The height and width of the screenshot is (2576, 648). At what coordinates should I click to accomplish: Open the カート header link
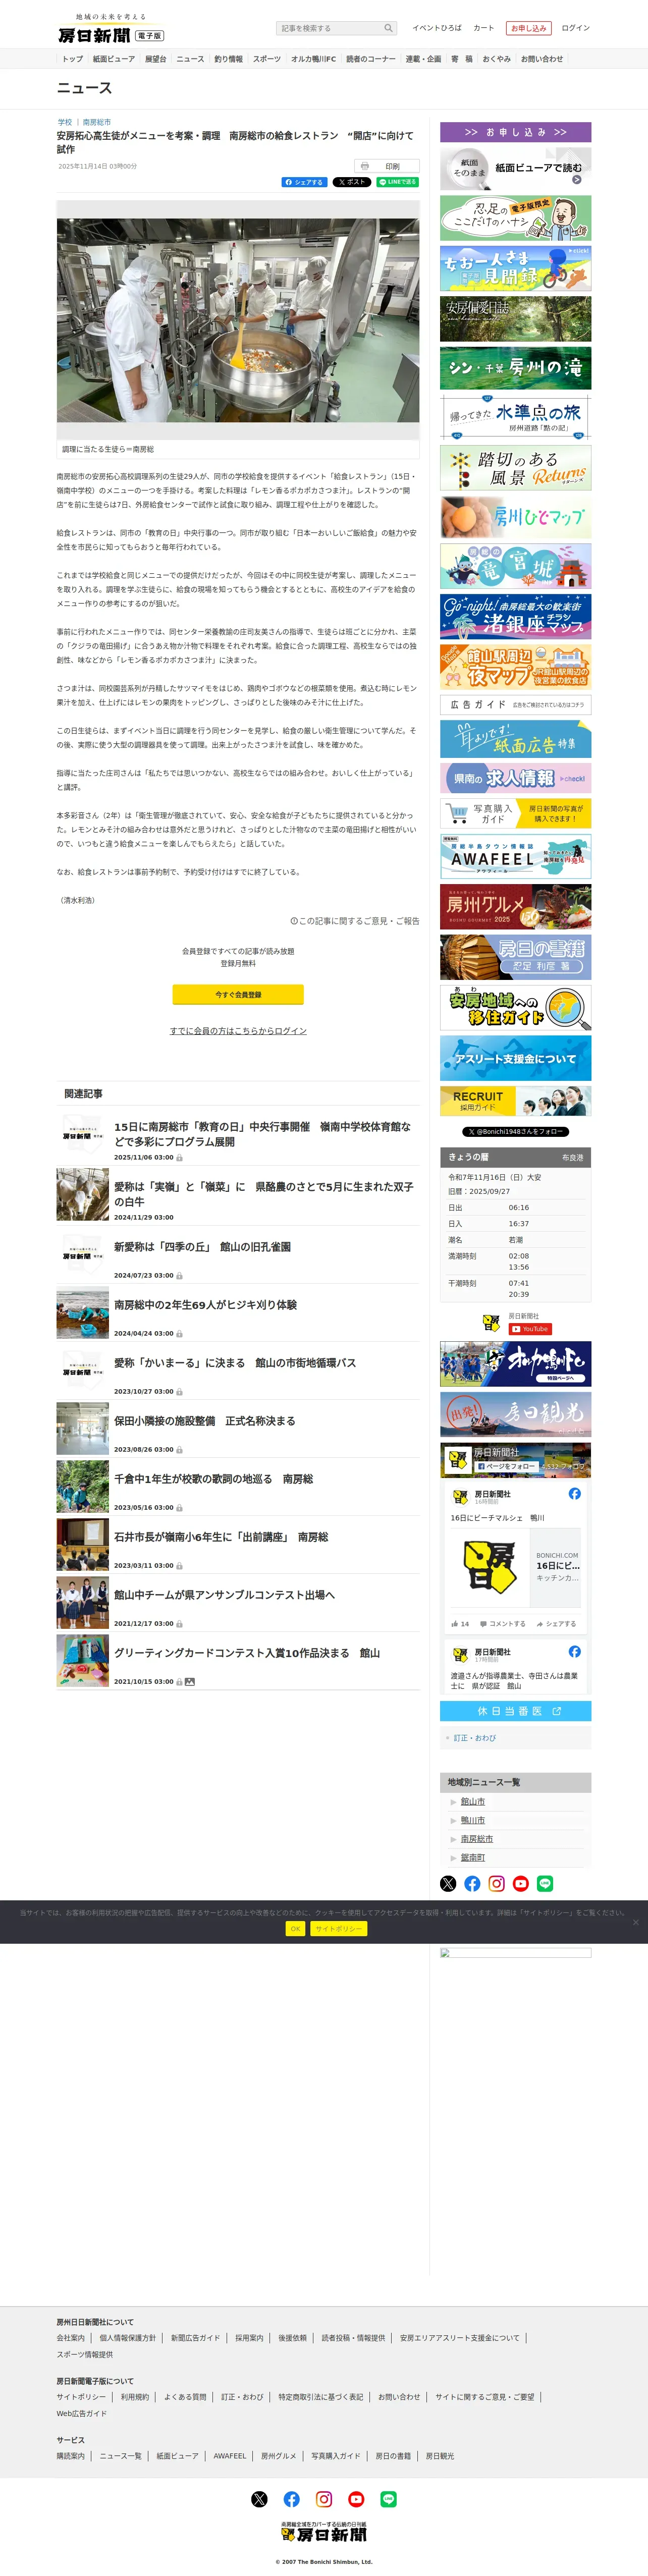pyautogui.click(x=483, y=28)
